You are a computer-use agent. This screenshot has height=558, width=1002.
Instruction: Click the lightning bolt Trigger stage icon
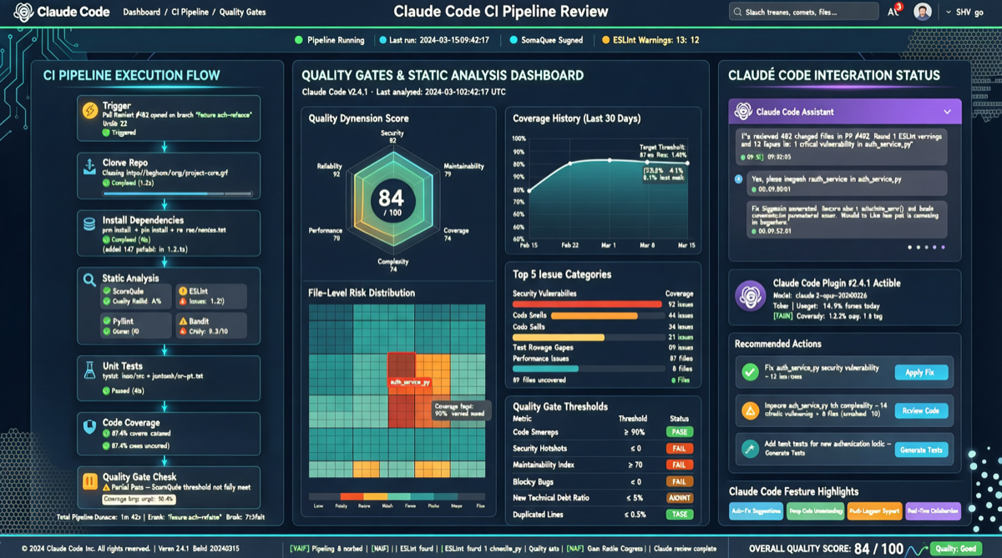[x=89, y=111]
